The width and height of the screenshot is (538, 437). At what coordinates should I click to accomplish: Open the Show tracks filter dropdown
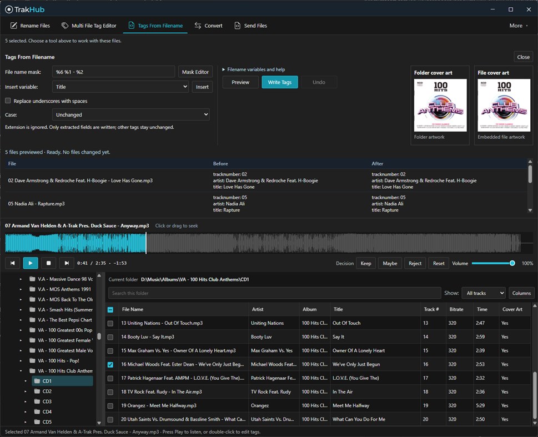(484, 293)
